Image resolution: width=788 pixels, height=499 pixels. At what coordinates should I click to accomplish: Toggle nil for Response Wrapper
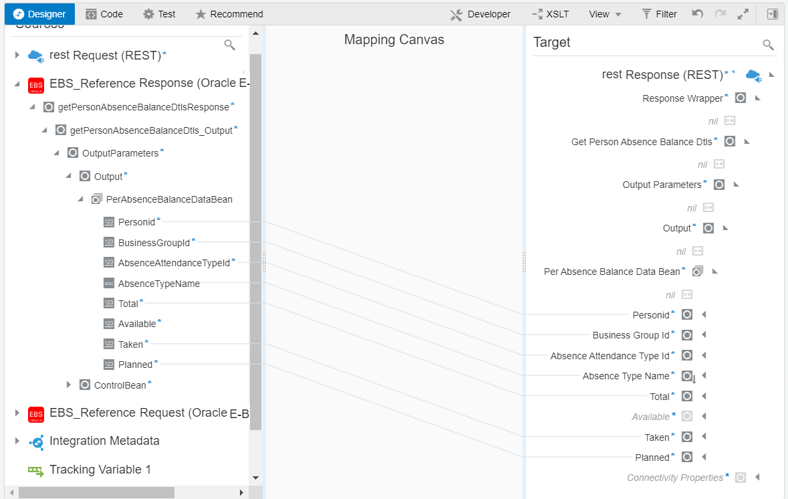click(x=729, y=120)
